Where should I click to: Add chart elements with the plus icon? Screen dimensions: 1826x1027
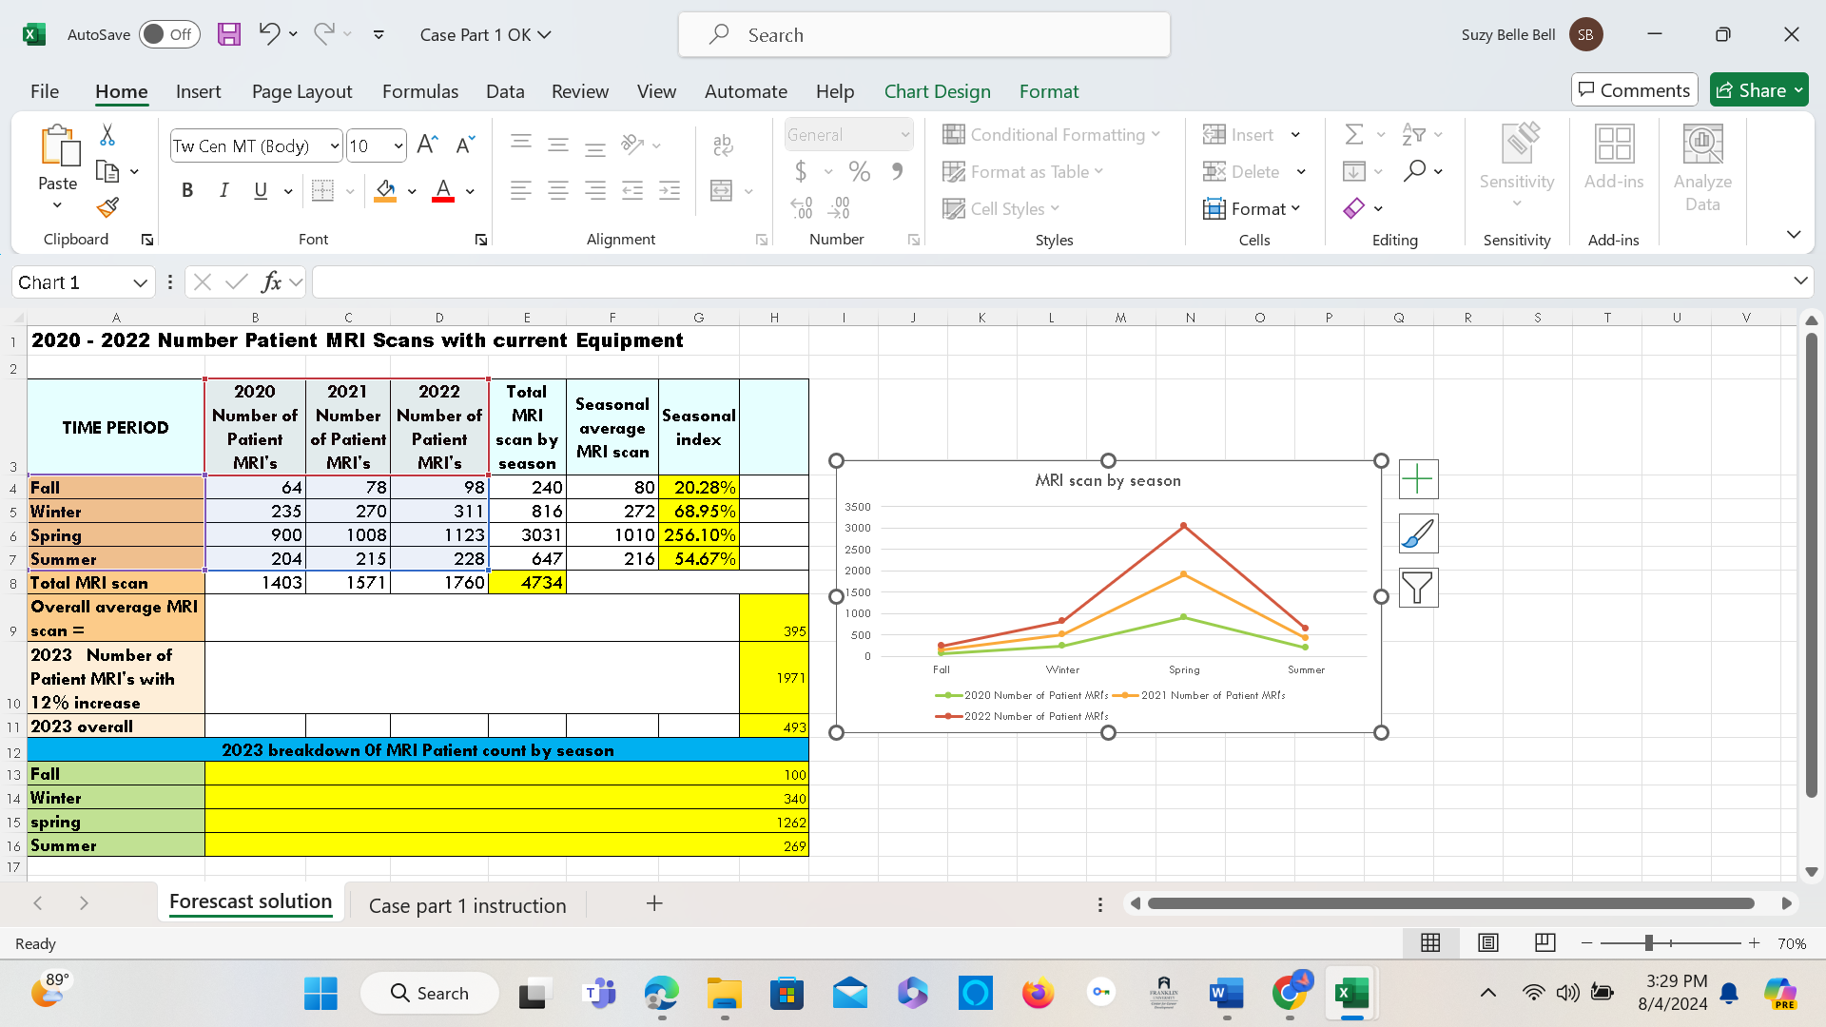(1418, 479)
